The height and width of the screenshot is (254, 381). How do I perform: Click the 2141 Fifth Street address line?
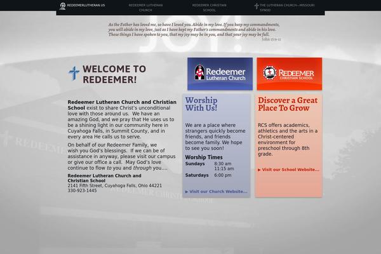[115, 185]
